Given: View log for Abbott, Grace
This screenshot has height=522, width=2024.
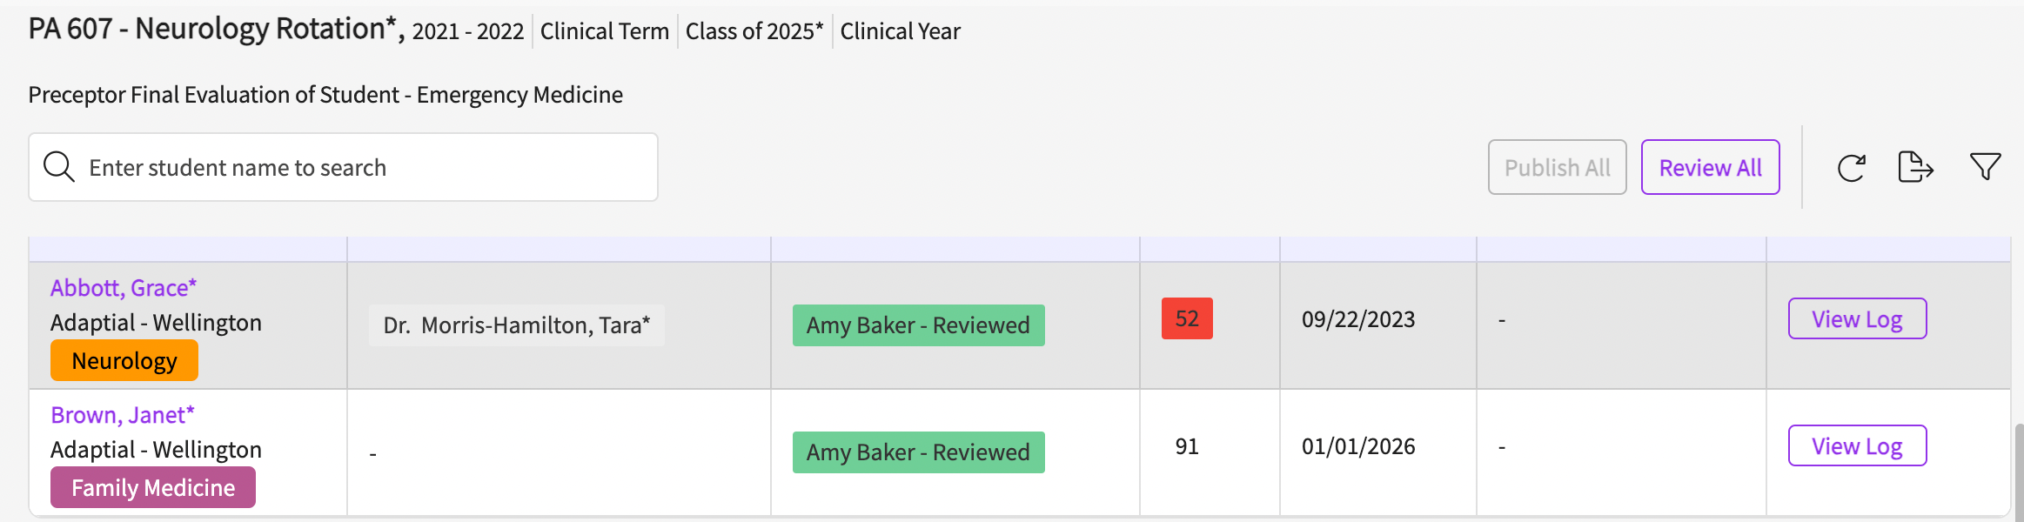Looking at the screenshot, I should (1857, 319).
